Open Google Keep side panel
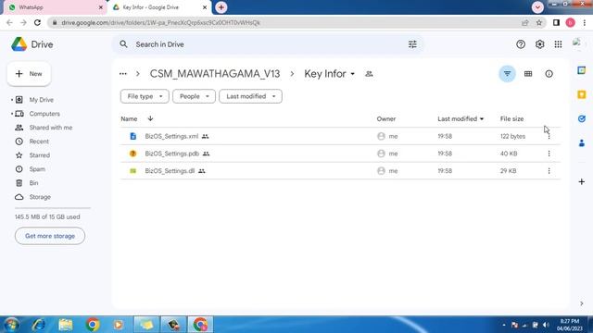 click(582, 94)
